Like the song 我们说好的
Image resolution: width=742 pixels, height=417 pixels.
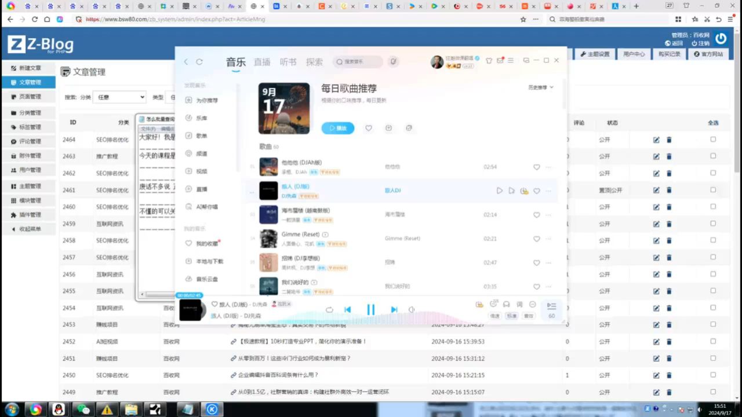coord(537,287)
